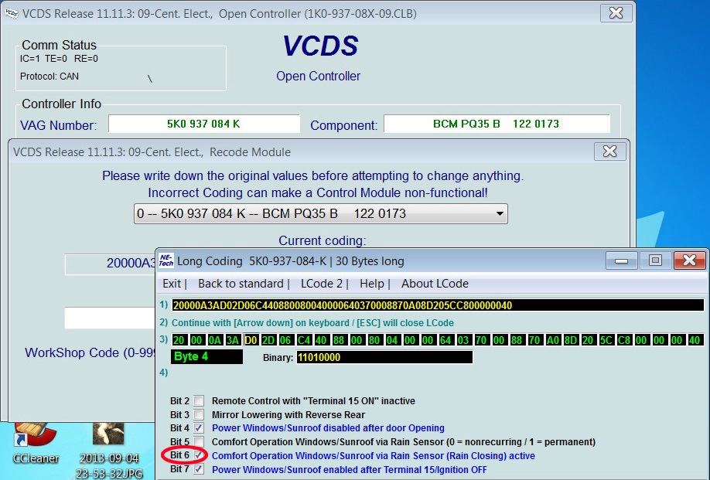
Task: Click the IC=1 TE=0 RE=0 status text
Action: tap(59, 59)
